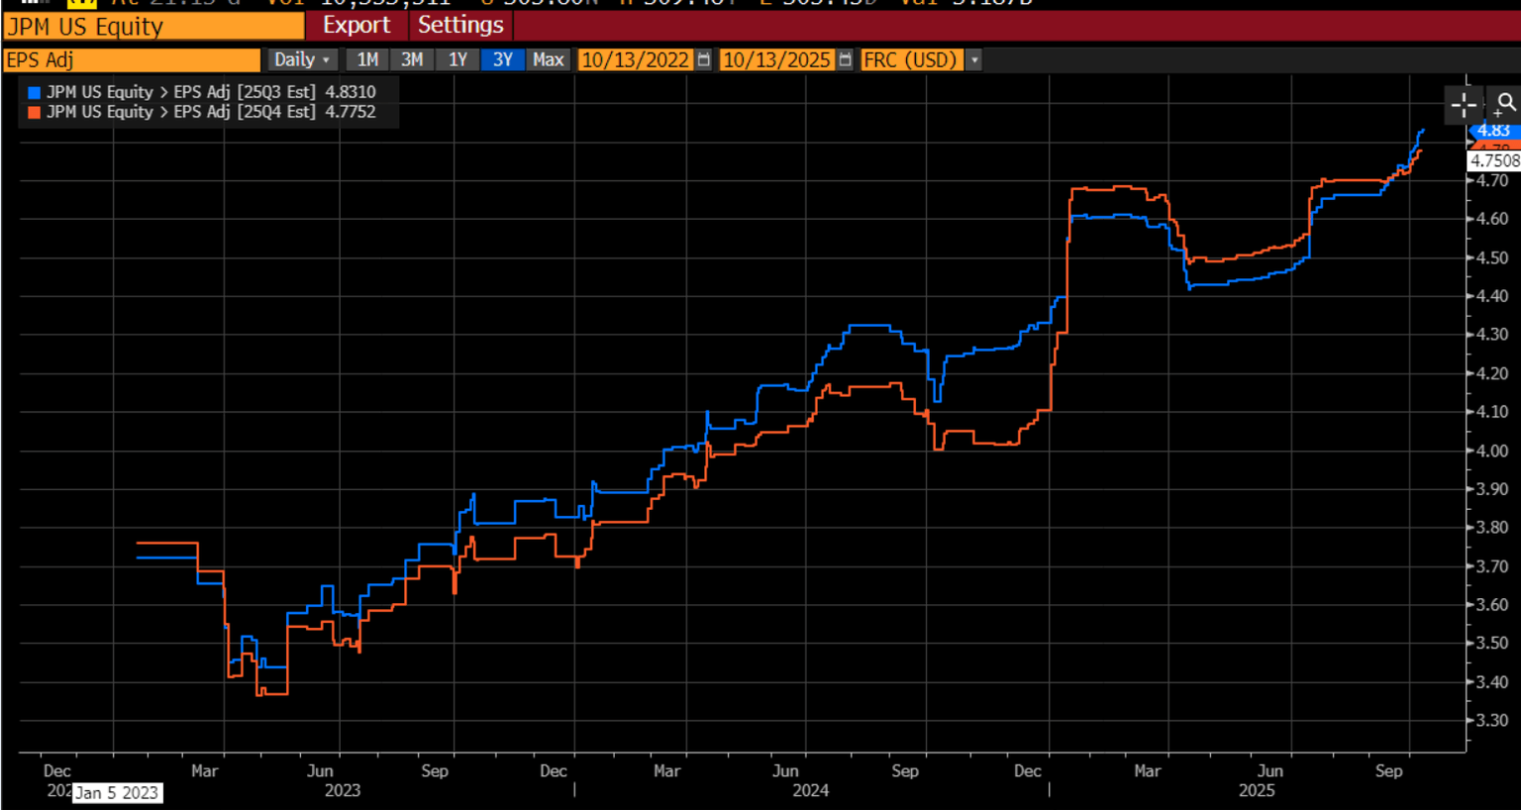Click the 4.30 y-axis label
This screenshot has height=810, width=1521.
pos(1492,335)
